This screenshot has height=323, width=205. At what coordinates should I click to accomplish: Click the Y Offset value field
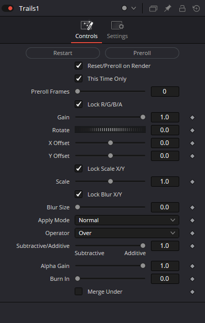pyautogui.click(x=165, y=156)
